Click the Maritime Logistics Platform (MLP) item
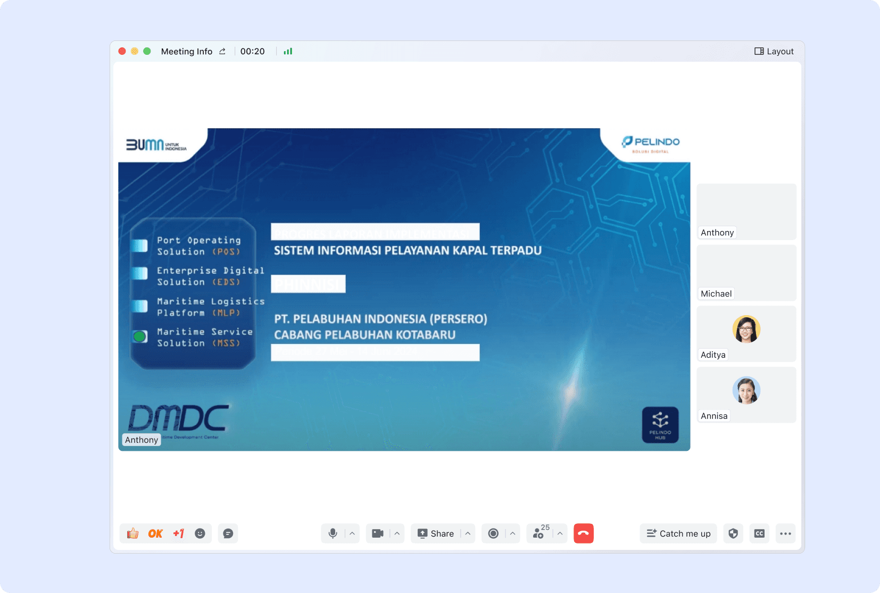 pyautogui.click(x=211, y=307)
